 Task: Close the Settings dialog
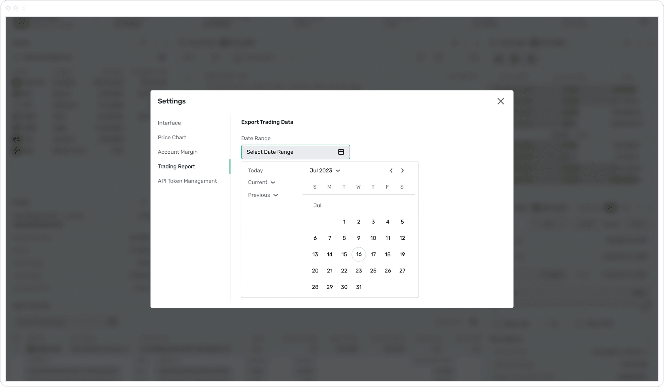point(501,101)
